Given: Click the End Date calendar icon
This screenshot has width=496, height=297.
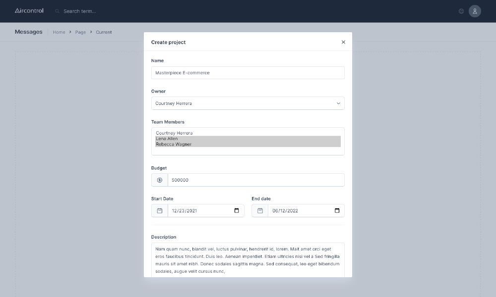Looking at the screenshot, I should click(x=259, y=210).
